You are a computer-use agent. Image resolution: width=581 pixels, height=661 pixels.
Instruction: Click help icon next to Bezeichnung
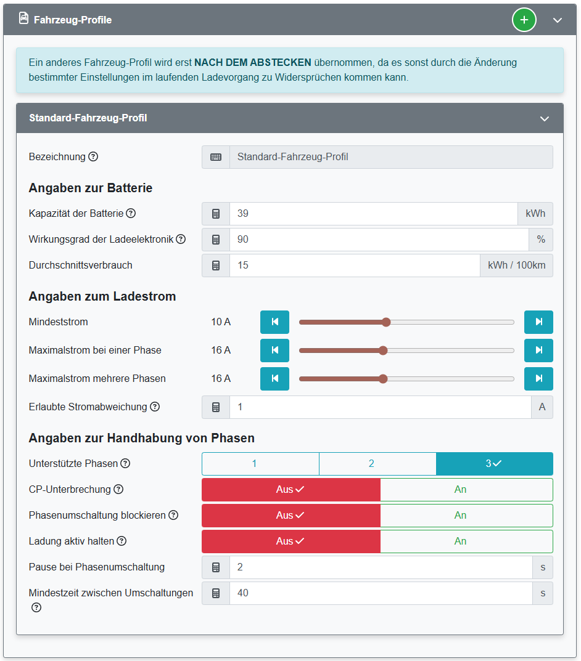(x=93, y=156)
